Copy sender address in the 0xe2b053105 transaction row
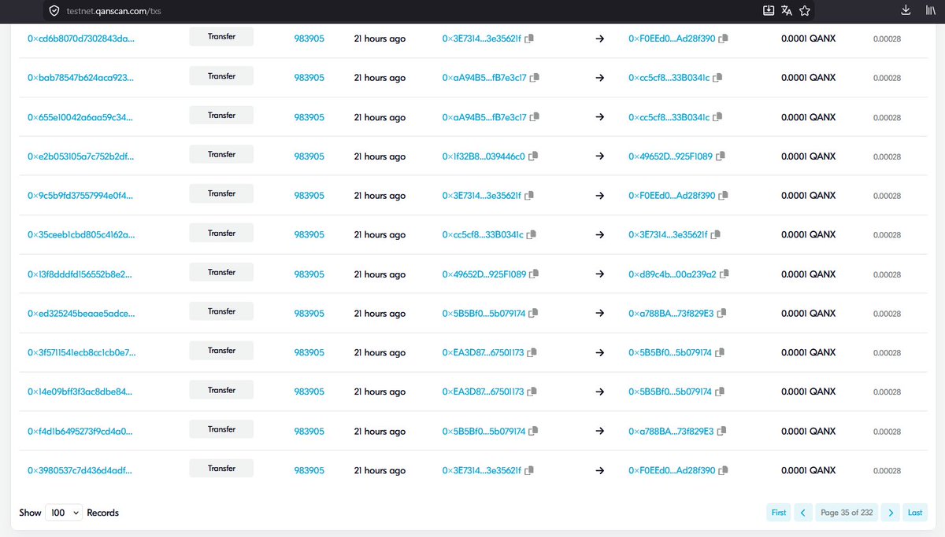Viewport: 945px width, 537px height. [533, 156]
